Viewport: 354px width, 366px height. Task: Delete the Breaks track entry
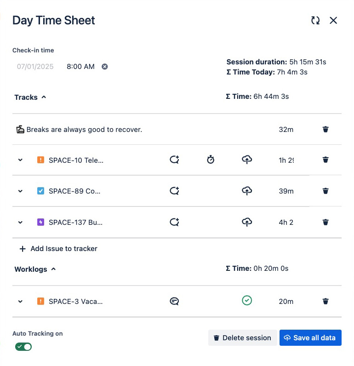pyautogui.click(x=325, y=130)
